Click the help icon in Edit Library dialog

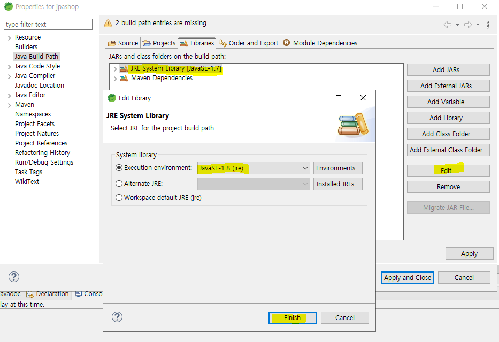117,317
